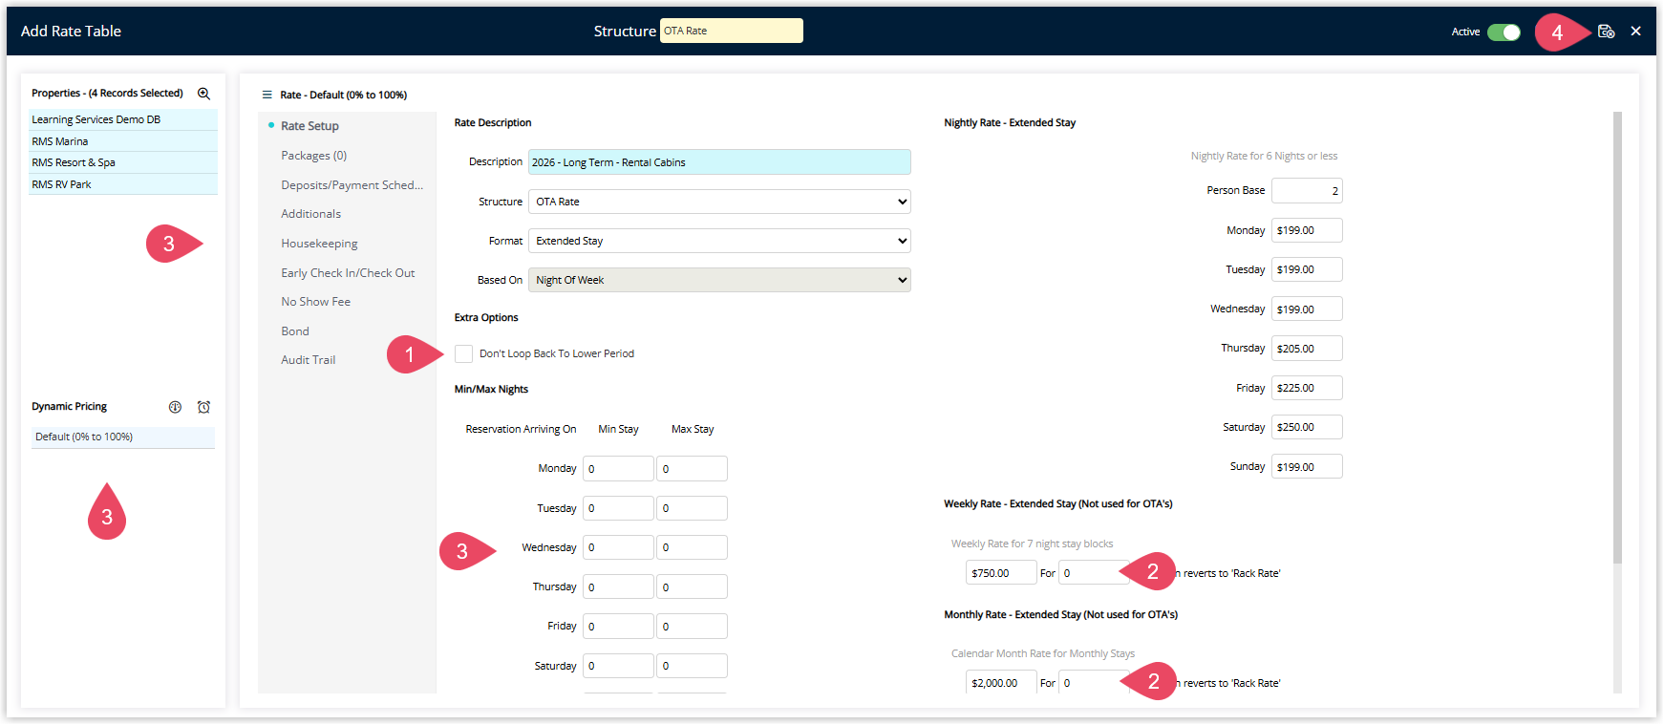Select the Rate Setup tab

(x=309, y=126)
